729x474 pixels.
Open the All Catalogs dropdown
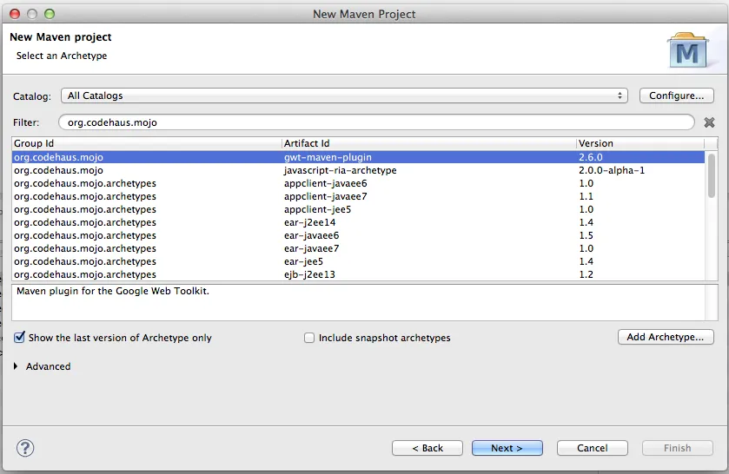pyautogui.click(x=344, y=95)
